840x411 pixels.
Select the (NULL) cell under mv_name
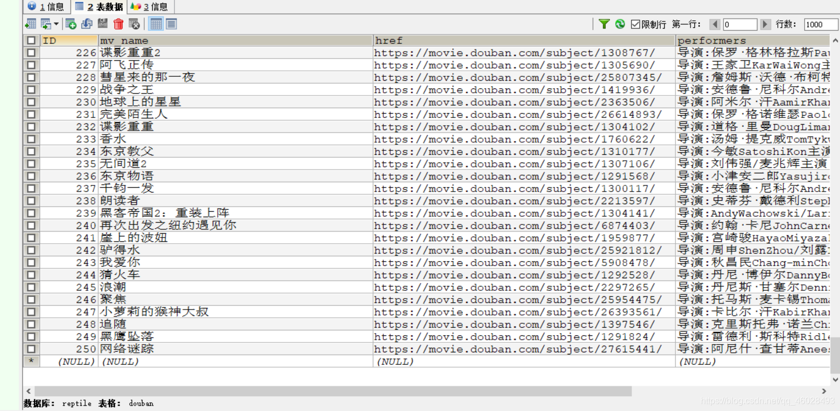point(235,362)
